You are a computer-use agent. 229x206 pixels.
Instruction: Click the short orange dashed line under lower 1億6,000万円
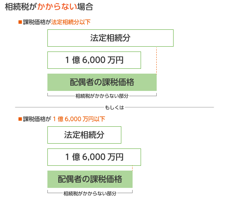(132, 168)
